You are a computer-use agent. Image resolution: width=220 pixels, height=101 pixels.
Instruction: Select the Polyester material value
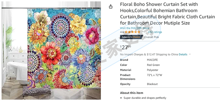(x=153, y=70)
